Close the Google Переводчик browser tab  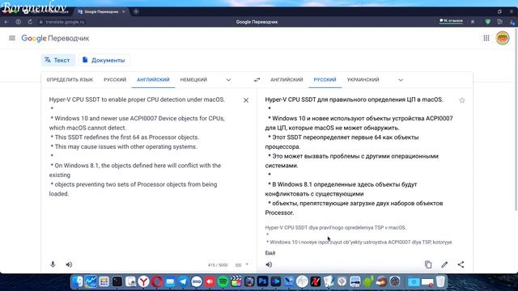click(x=124, y=11)
